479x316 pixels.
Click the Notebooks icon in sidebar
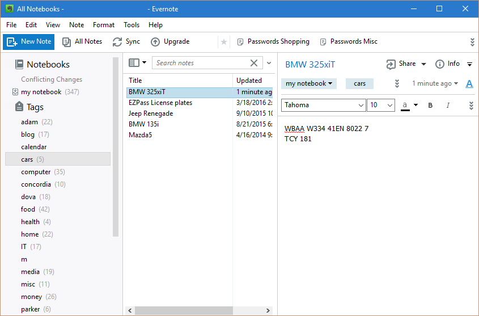click(x=19, y=64)
